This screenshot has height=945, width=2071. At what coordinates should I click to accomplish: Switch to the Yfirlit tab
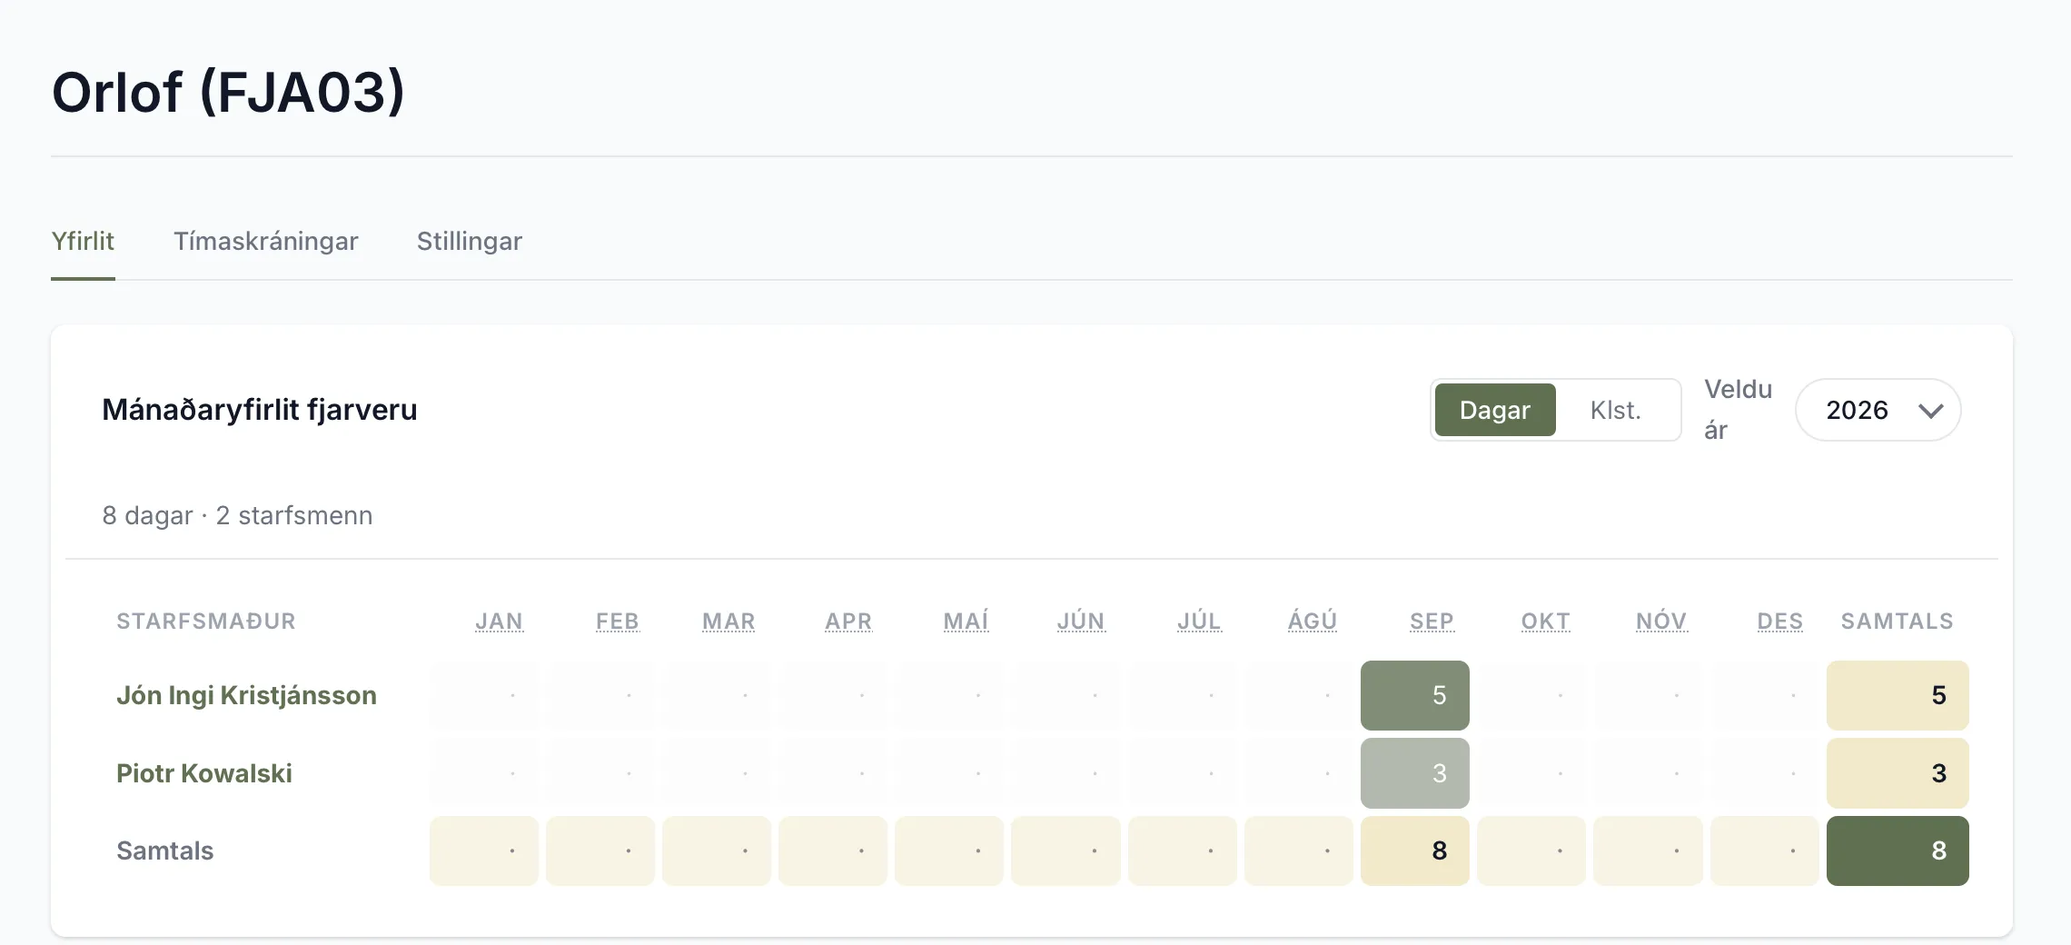coord(83,242)
